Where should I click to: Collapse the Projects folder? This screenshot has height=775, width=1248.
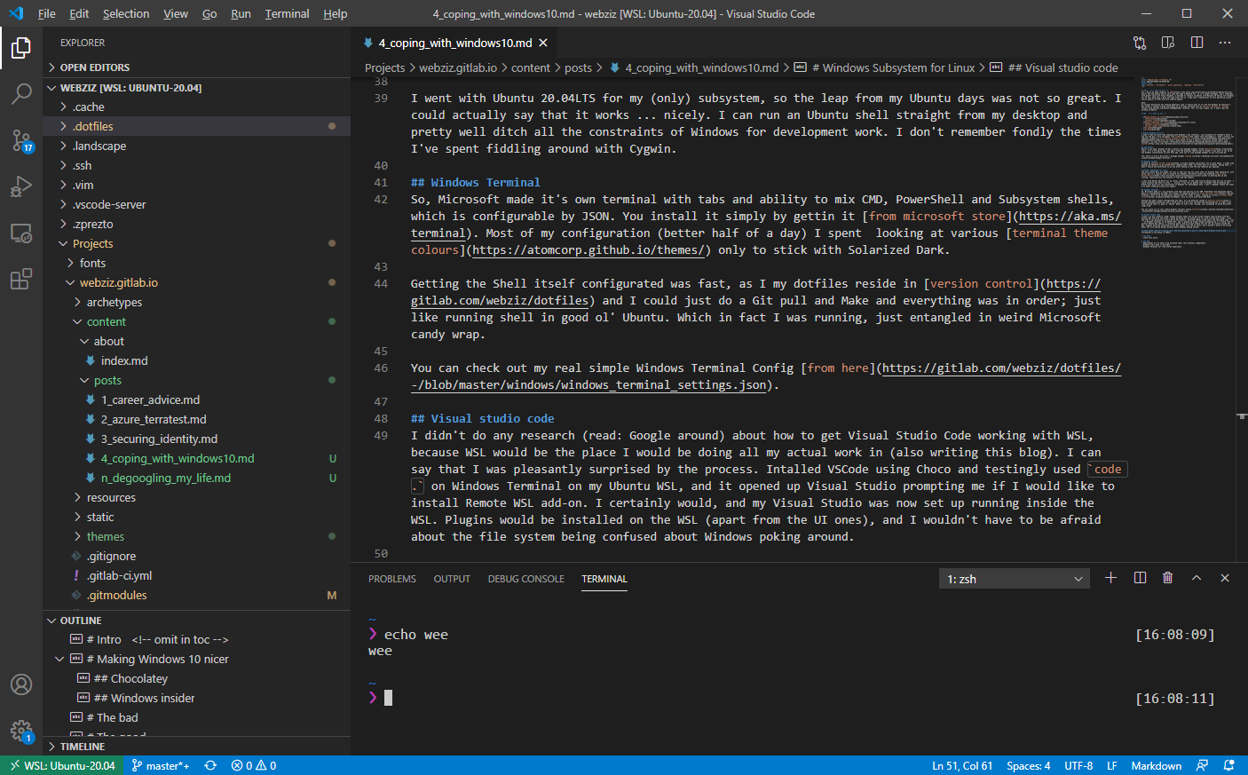click(x=196, y=243)
